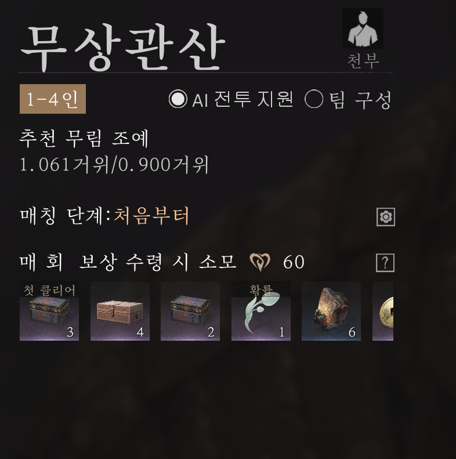Select the pale sprout 확률 reward item
The height and width of the screenshot is (459, 456).
(261, 311)
